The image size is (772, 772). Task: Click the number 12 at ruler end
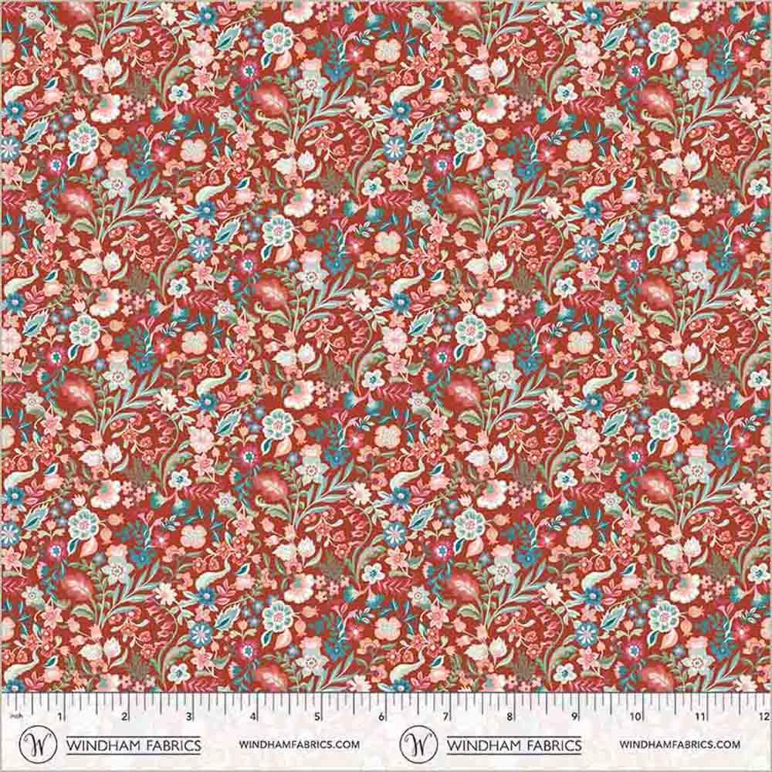coord(763,716)
